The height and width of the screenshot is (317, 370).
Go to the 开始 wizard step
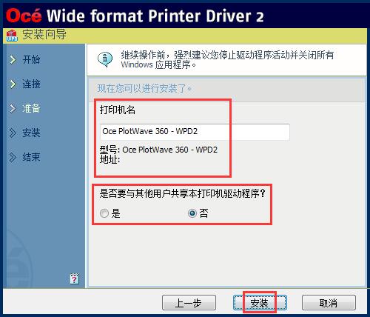pos(31,59)
